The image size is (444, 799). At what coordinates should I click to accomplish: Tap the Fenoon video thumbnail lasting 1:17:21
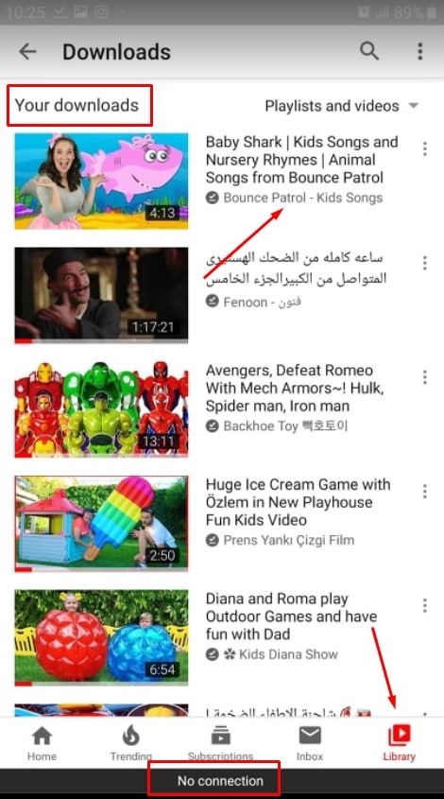coord(101,295)
